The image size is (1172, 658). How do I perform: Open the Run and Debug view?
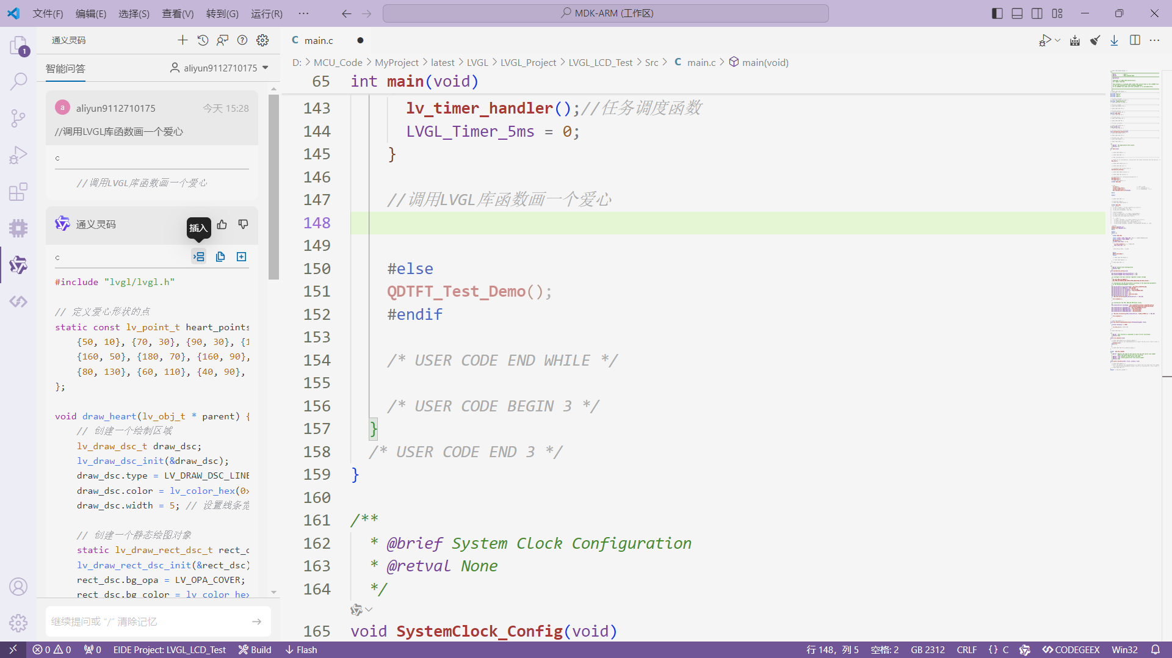click(x=18, y=155)
